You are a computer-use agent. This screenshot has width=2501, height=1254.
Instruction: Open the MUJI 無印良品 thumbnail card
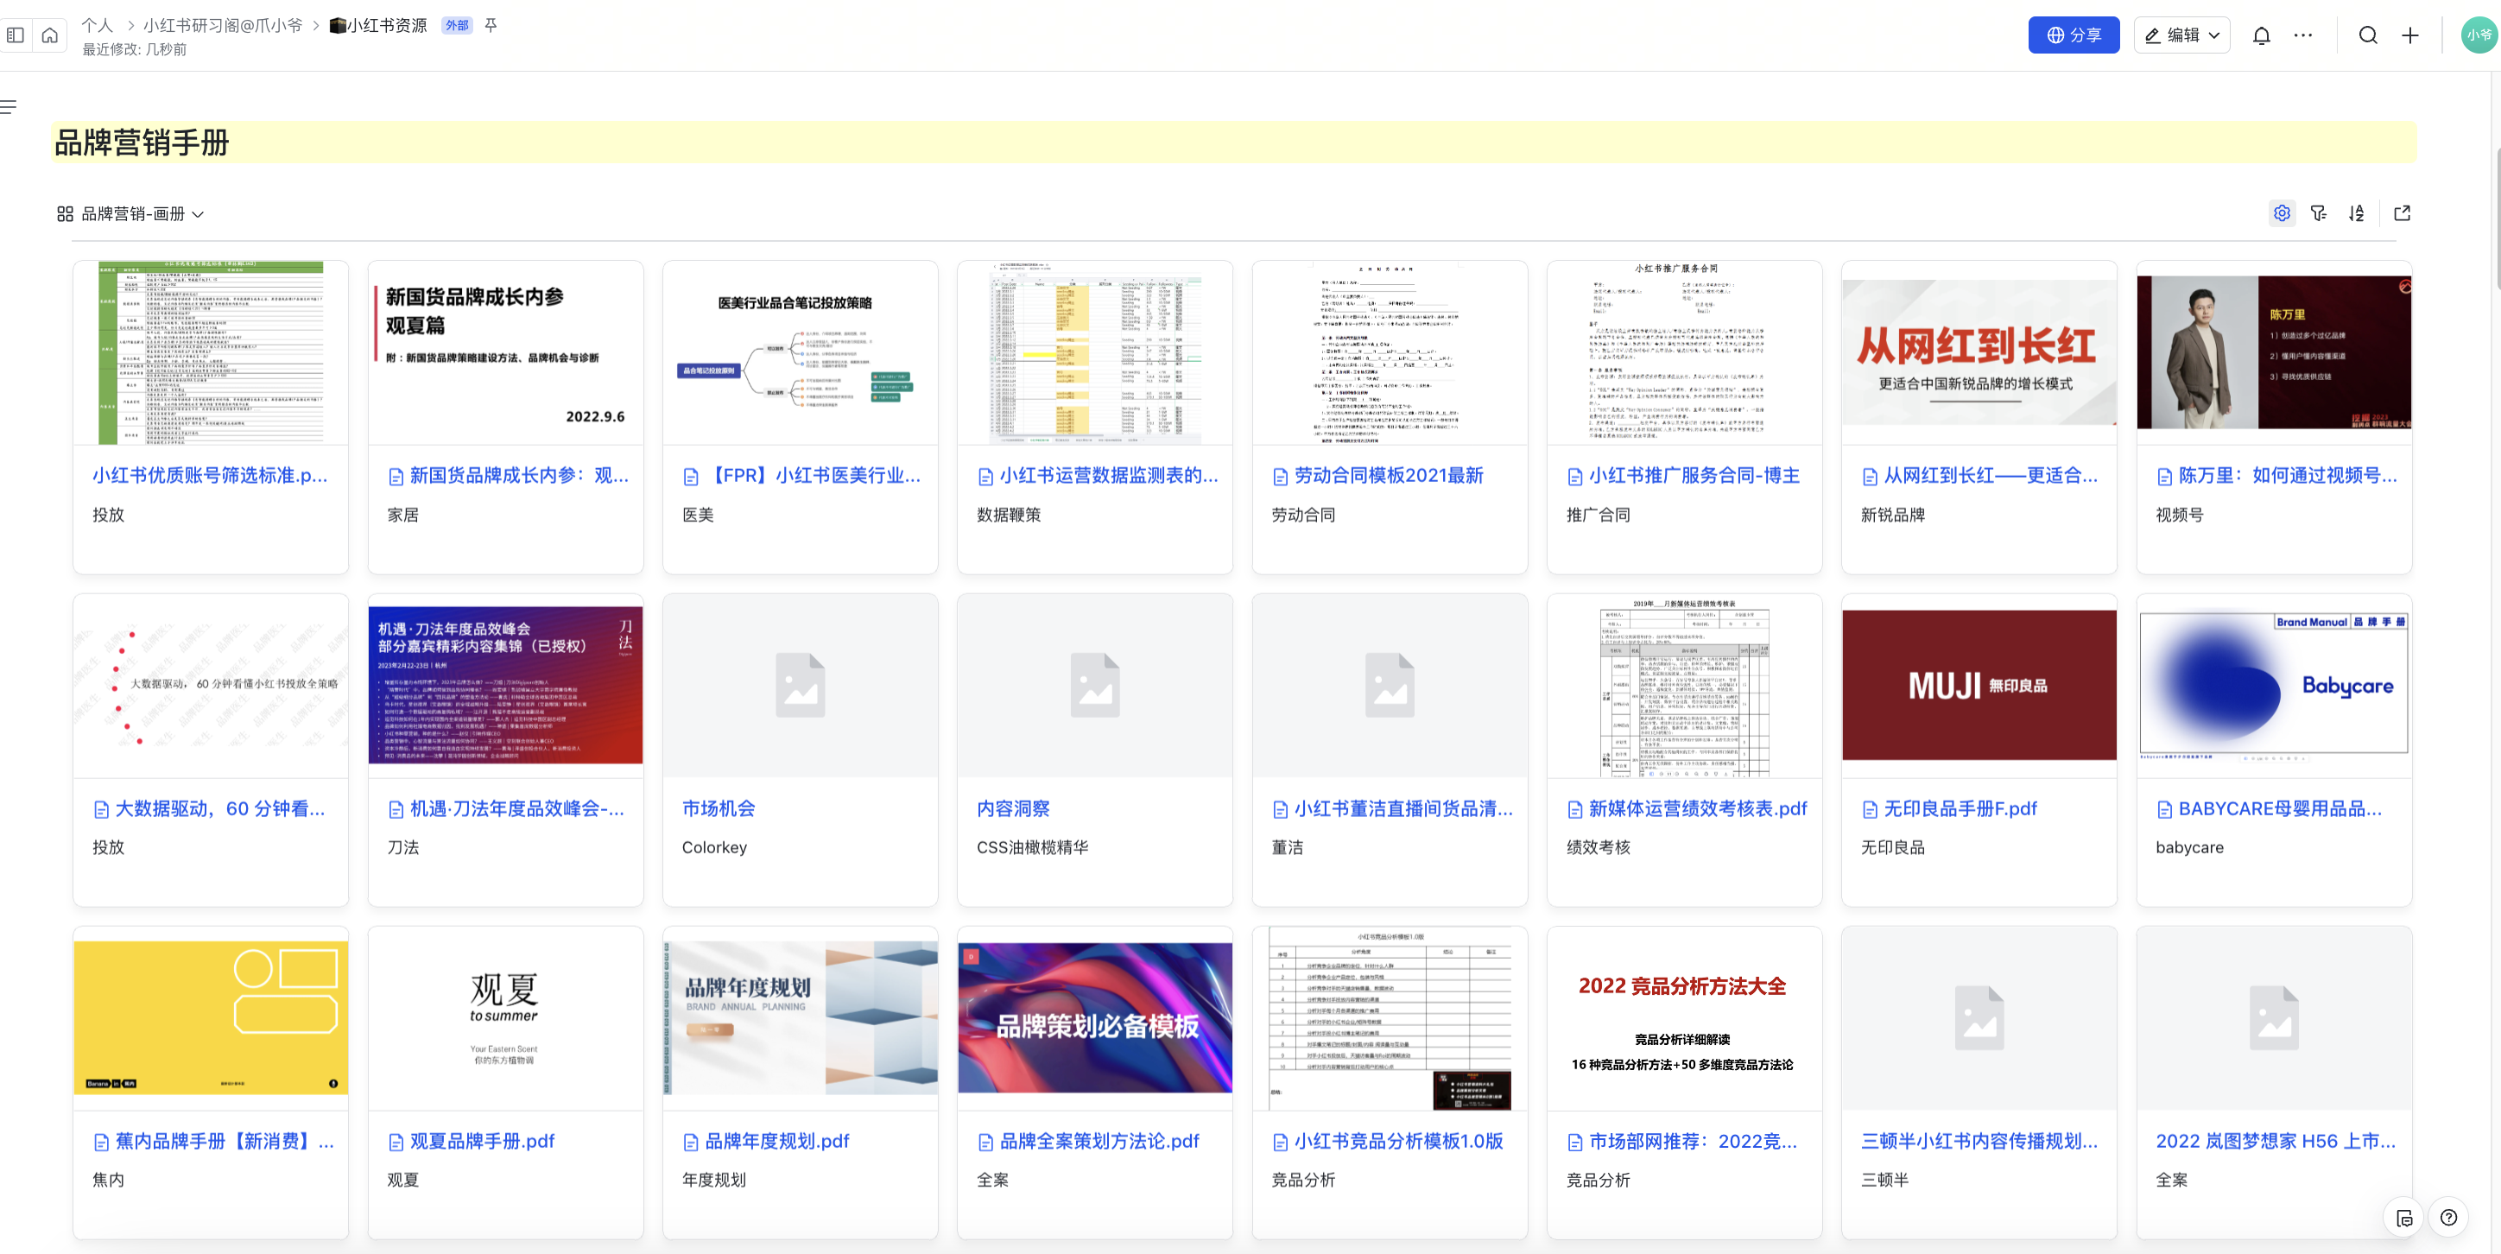tap(1978, 685)
